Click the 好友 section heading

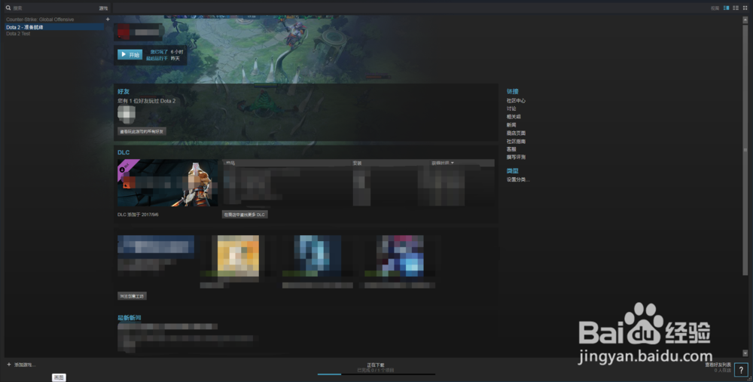[x=123, y=92]
